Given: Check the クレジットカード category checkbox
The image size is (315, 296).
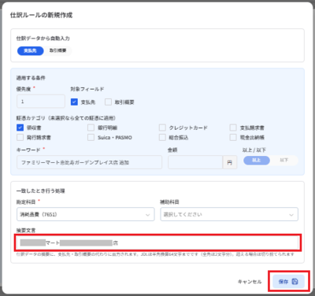Looking at the screenshot, I should point(162,128).
